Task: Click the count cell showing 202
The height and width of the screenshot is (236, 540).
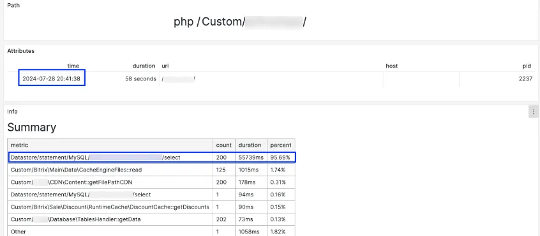Action: [x=224, y=219]
